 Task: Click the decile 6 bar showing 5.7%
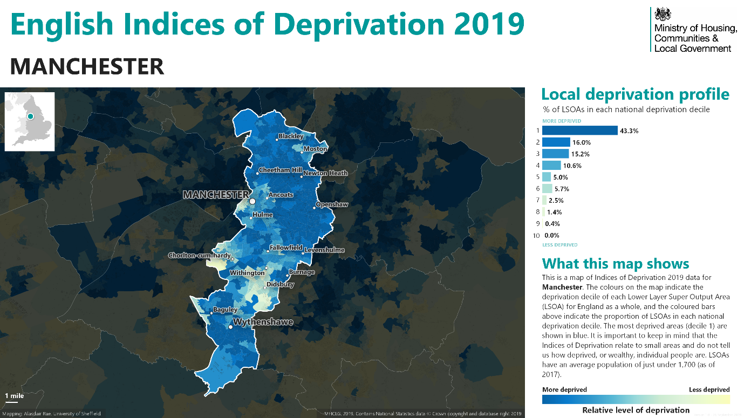(x=547, y=189)
